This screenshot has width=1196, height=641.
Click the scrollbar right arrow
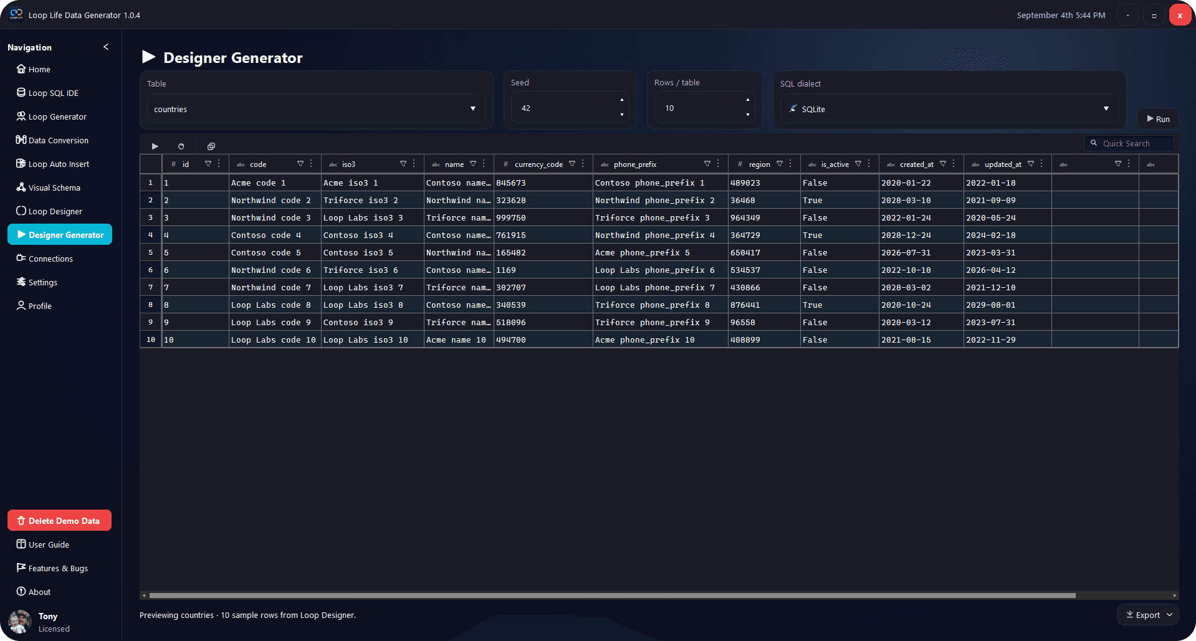tap(1175, 596)
